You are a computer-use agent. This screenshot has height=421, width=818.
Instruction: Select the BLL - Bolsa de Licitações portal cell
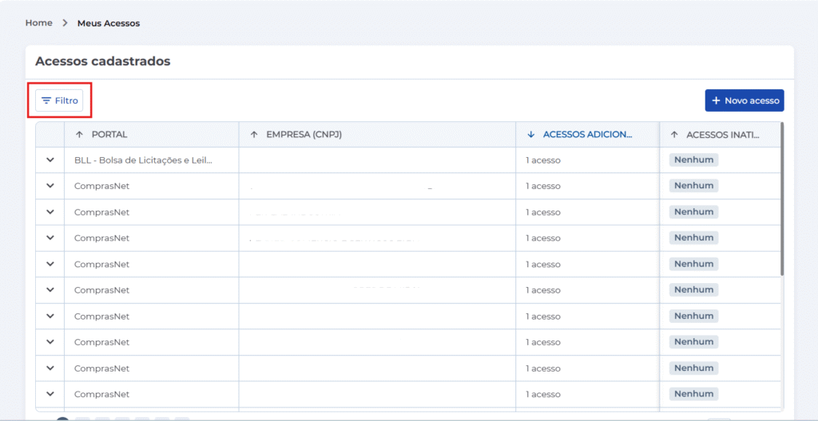click(x=144, y=160)
